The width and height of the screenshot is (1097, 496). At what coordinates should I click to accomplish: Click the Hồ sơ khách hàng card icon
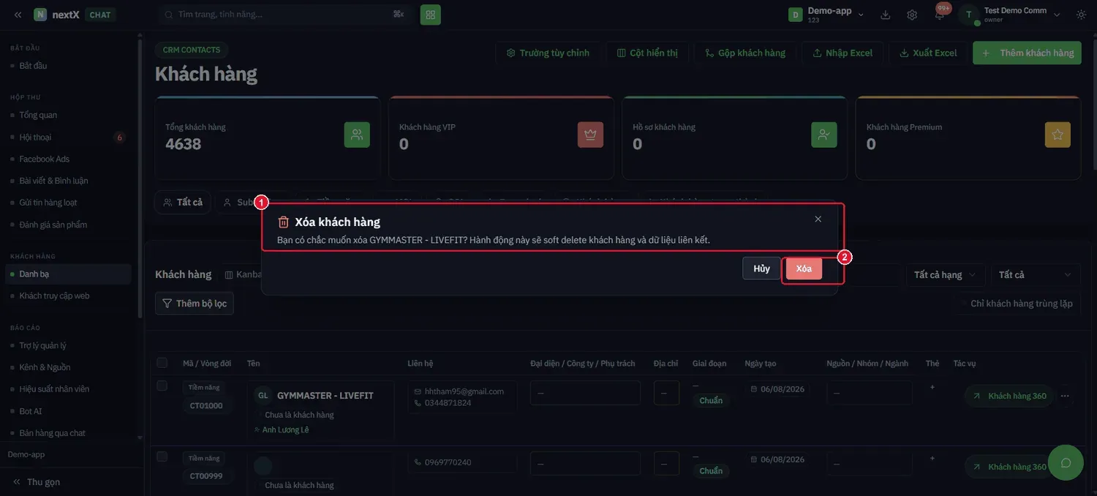coord(824,135)
